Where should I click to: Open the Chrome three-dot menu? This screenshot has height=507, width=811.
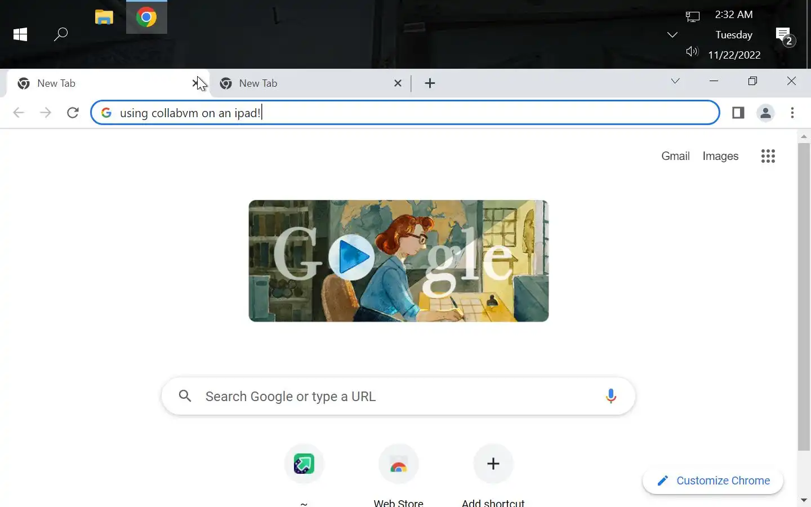[x=792, y=113]
